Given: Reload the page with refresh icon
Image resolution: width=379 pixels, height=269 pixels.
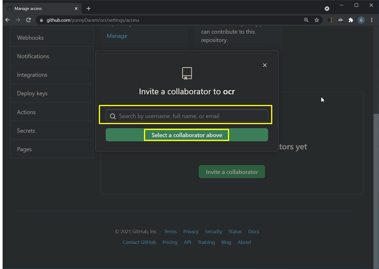Looking at the screenshot, I should tap(28, 20).
